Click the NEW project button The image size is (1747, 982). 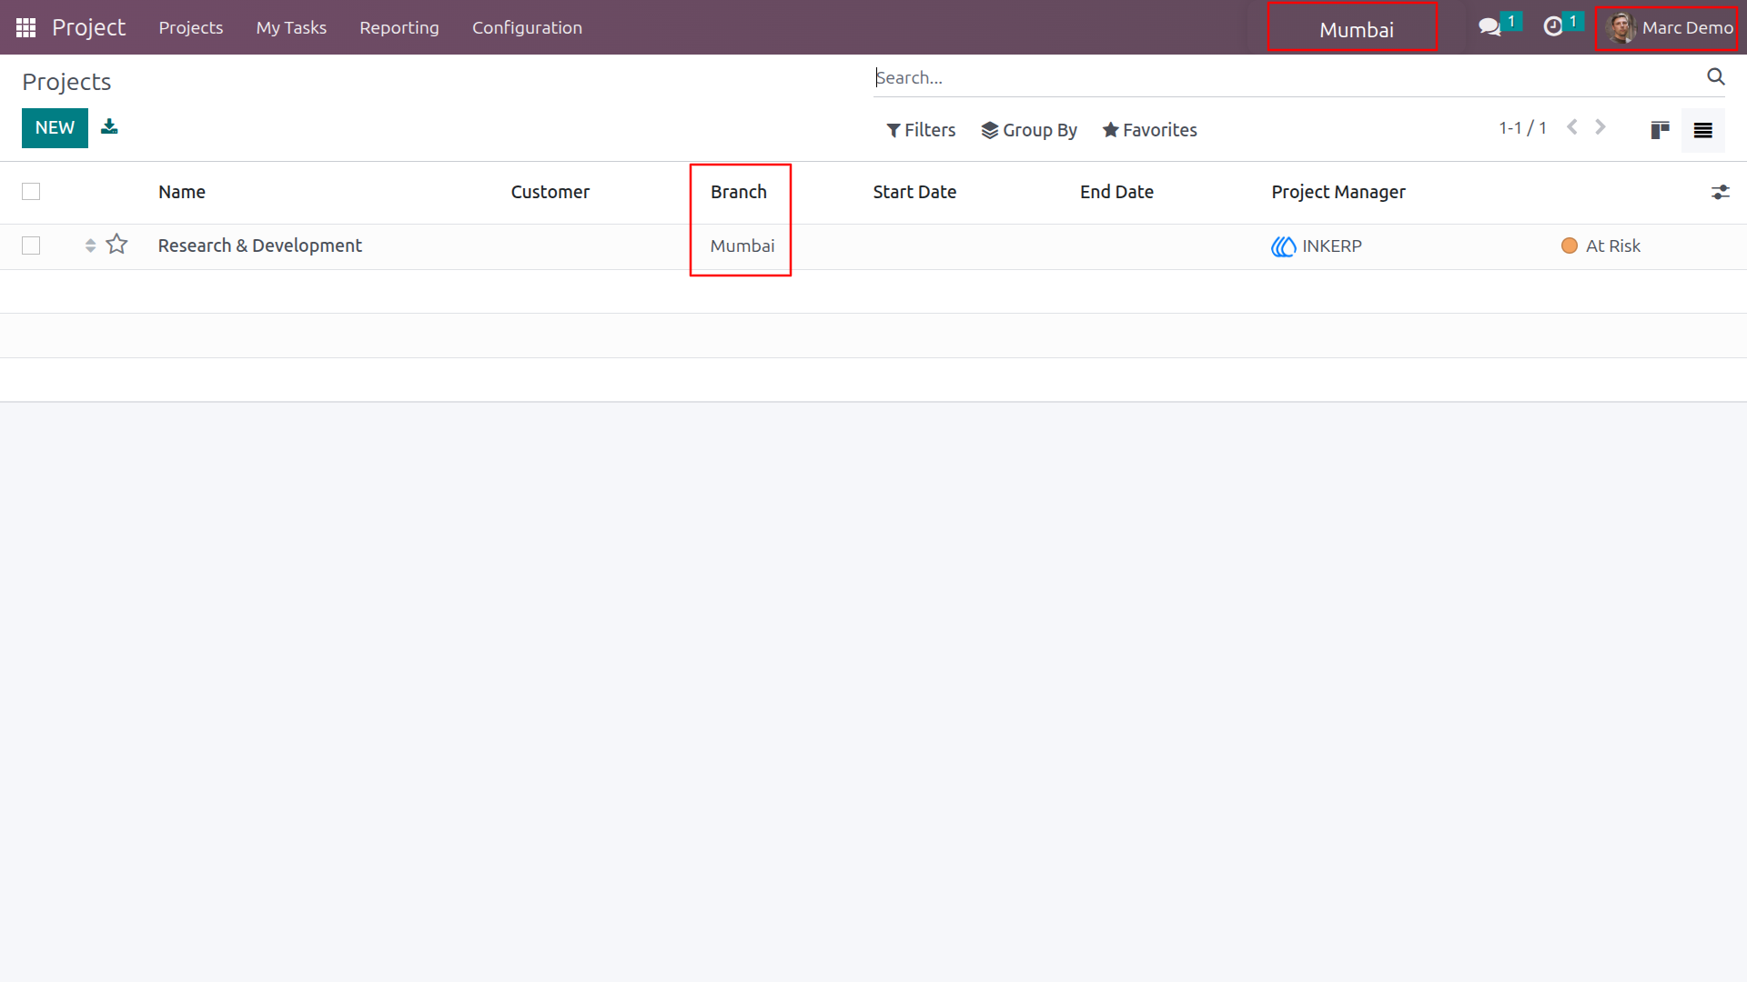click(x=55, y=128)
